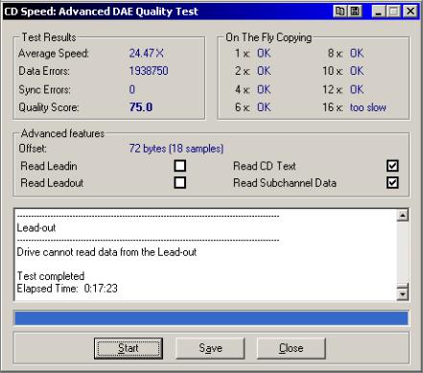The width and height of the screenshot is (423, 373).
Task: Uncheck the Read CD Text checkbox
Action: coord(392,166)
